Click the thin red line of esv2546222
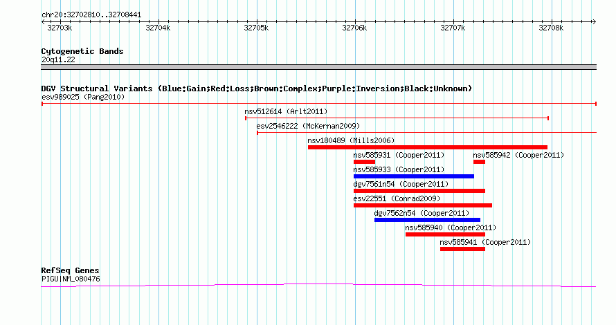This screenshot has height=325, width=616. pos(426,133)
